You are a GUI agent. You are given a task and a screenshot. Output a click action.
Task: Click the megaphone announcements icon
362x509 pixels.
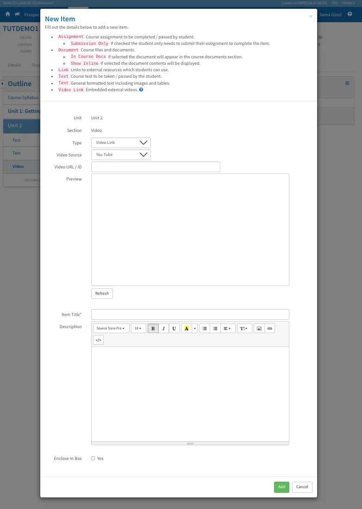(17, 14)
